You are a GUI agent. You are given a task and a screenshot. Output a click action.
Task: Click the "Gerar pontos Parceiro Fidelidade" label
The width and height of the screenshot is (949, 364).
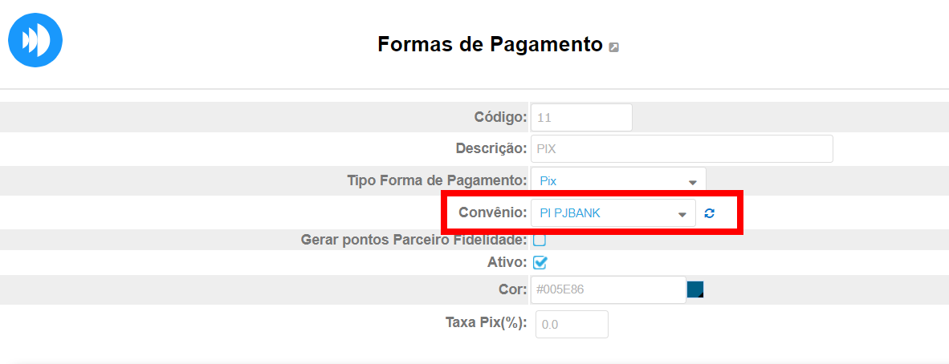click(x=413, y=239)
